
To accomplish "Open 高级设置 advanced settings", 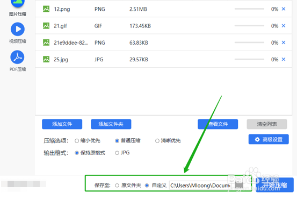I will pyautogui.click(x=269, y=139).
